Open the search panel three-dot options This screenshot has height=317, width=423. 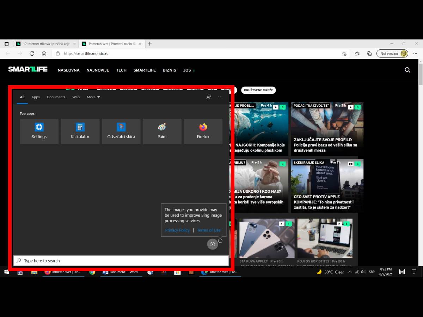tap(220, 97)
